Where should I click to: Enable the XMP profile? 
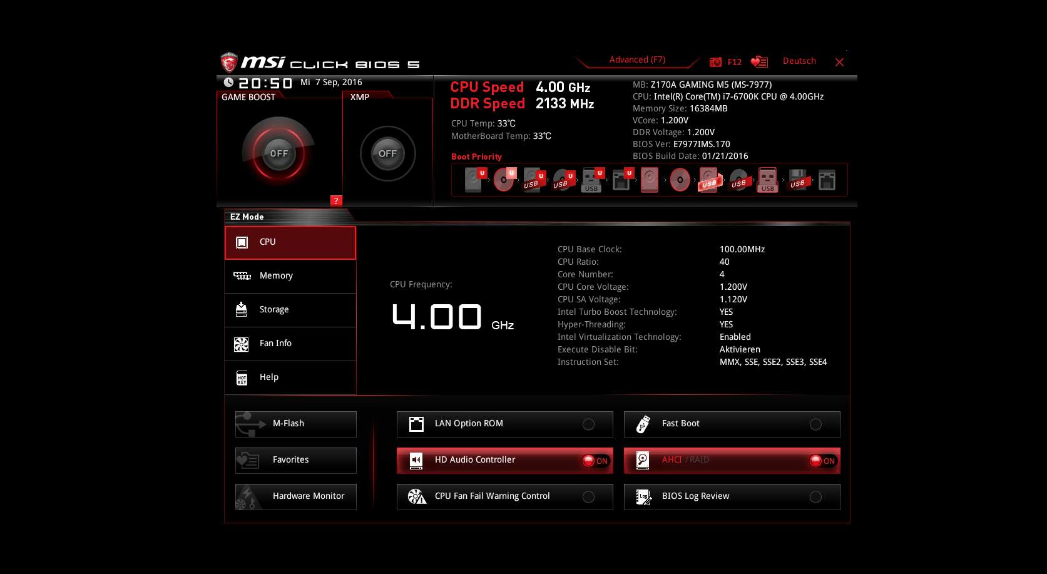(x=388, y=153)
